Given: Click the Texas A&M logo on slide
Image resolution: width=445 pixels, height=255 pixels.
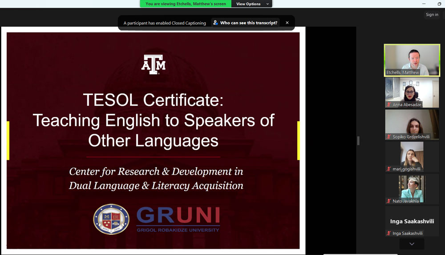Looking at the screenshot, I should [x=153, y=64].
